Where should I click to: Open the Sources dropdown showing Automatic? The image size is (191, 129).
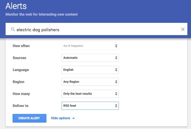90,58
